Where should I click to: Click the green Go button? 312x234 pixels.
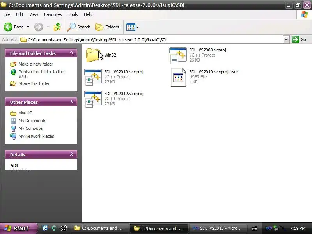pyautogui.click(x=299, y=39)
